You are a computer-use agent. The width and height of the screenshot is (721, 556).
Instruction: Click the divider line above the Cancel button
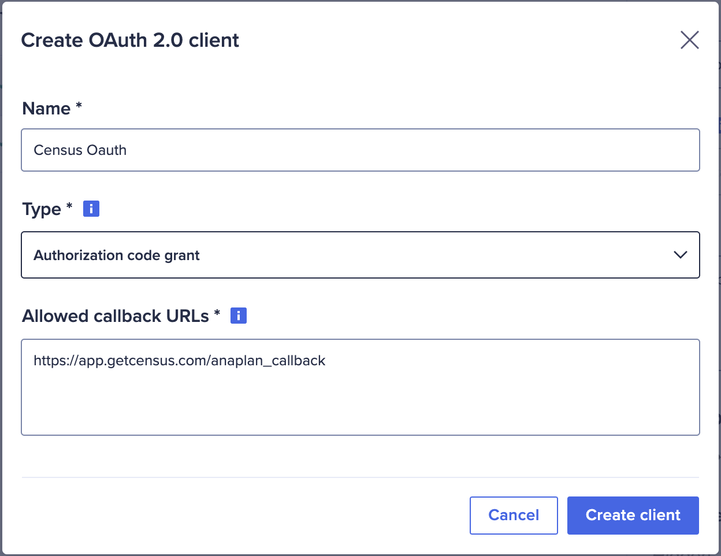click(360, 477)
